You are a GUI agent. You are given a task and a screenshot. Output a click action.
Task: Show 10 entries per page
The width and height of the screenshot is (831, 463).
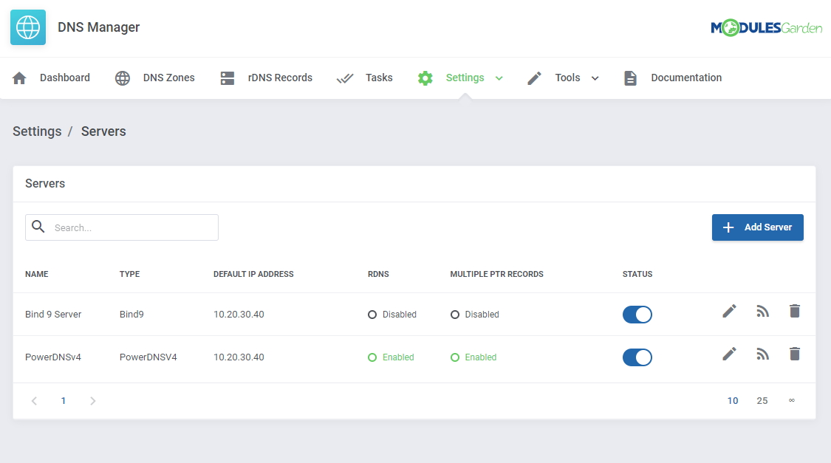point(733,401)
